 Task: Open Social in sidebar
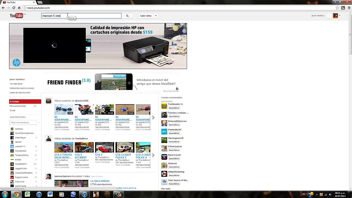pos(13,110)
